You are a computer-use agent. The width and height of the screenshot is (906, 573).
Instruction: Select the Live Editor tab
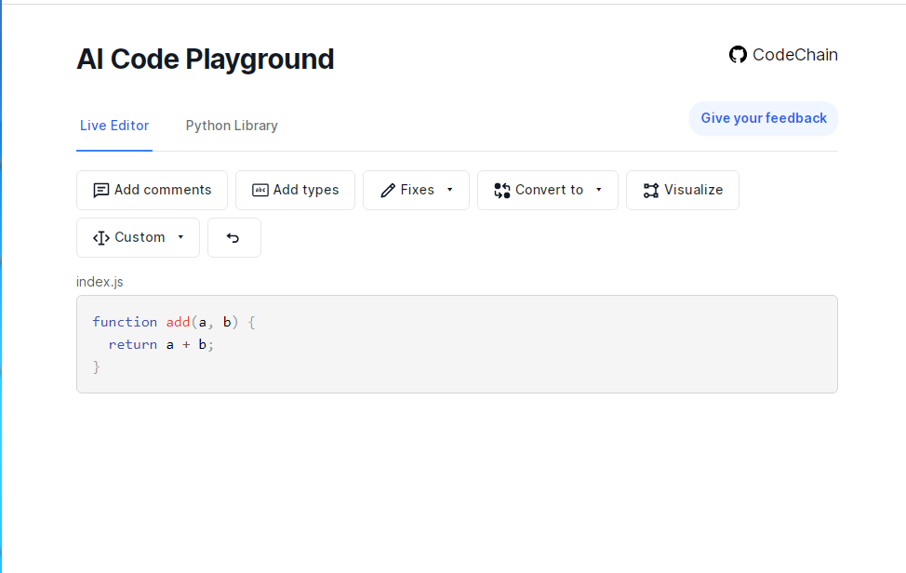click(113, 125)
